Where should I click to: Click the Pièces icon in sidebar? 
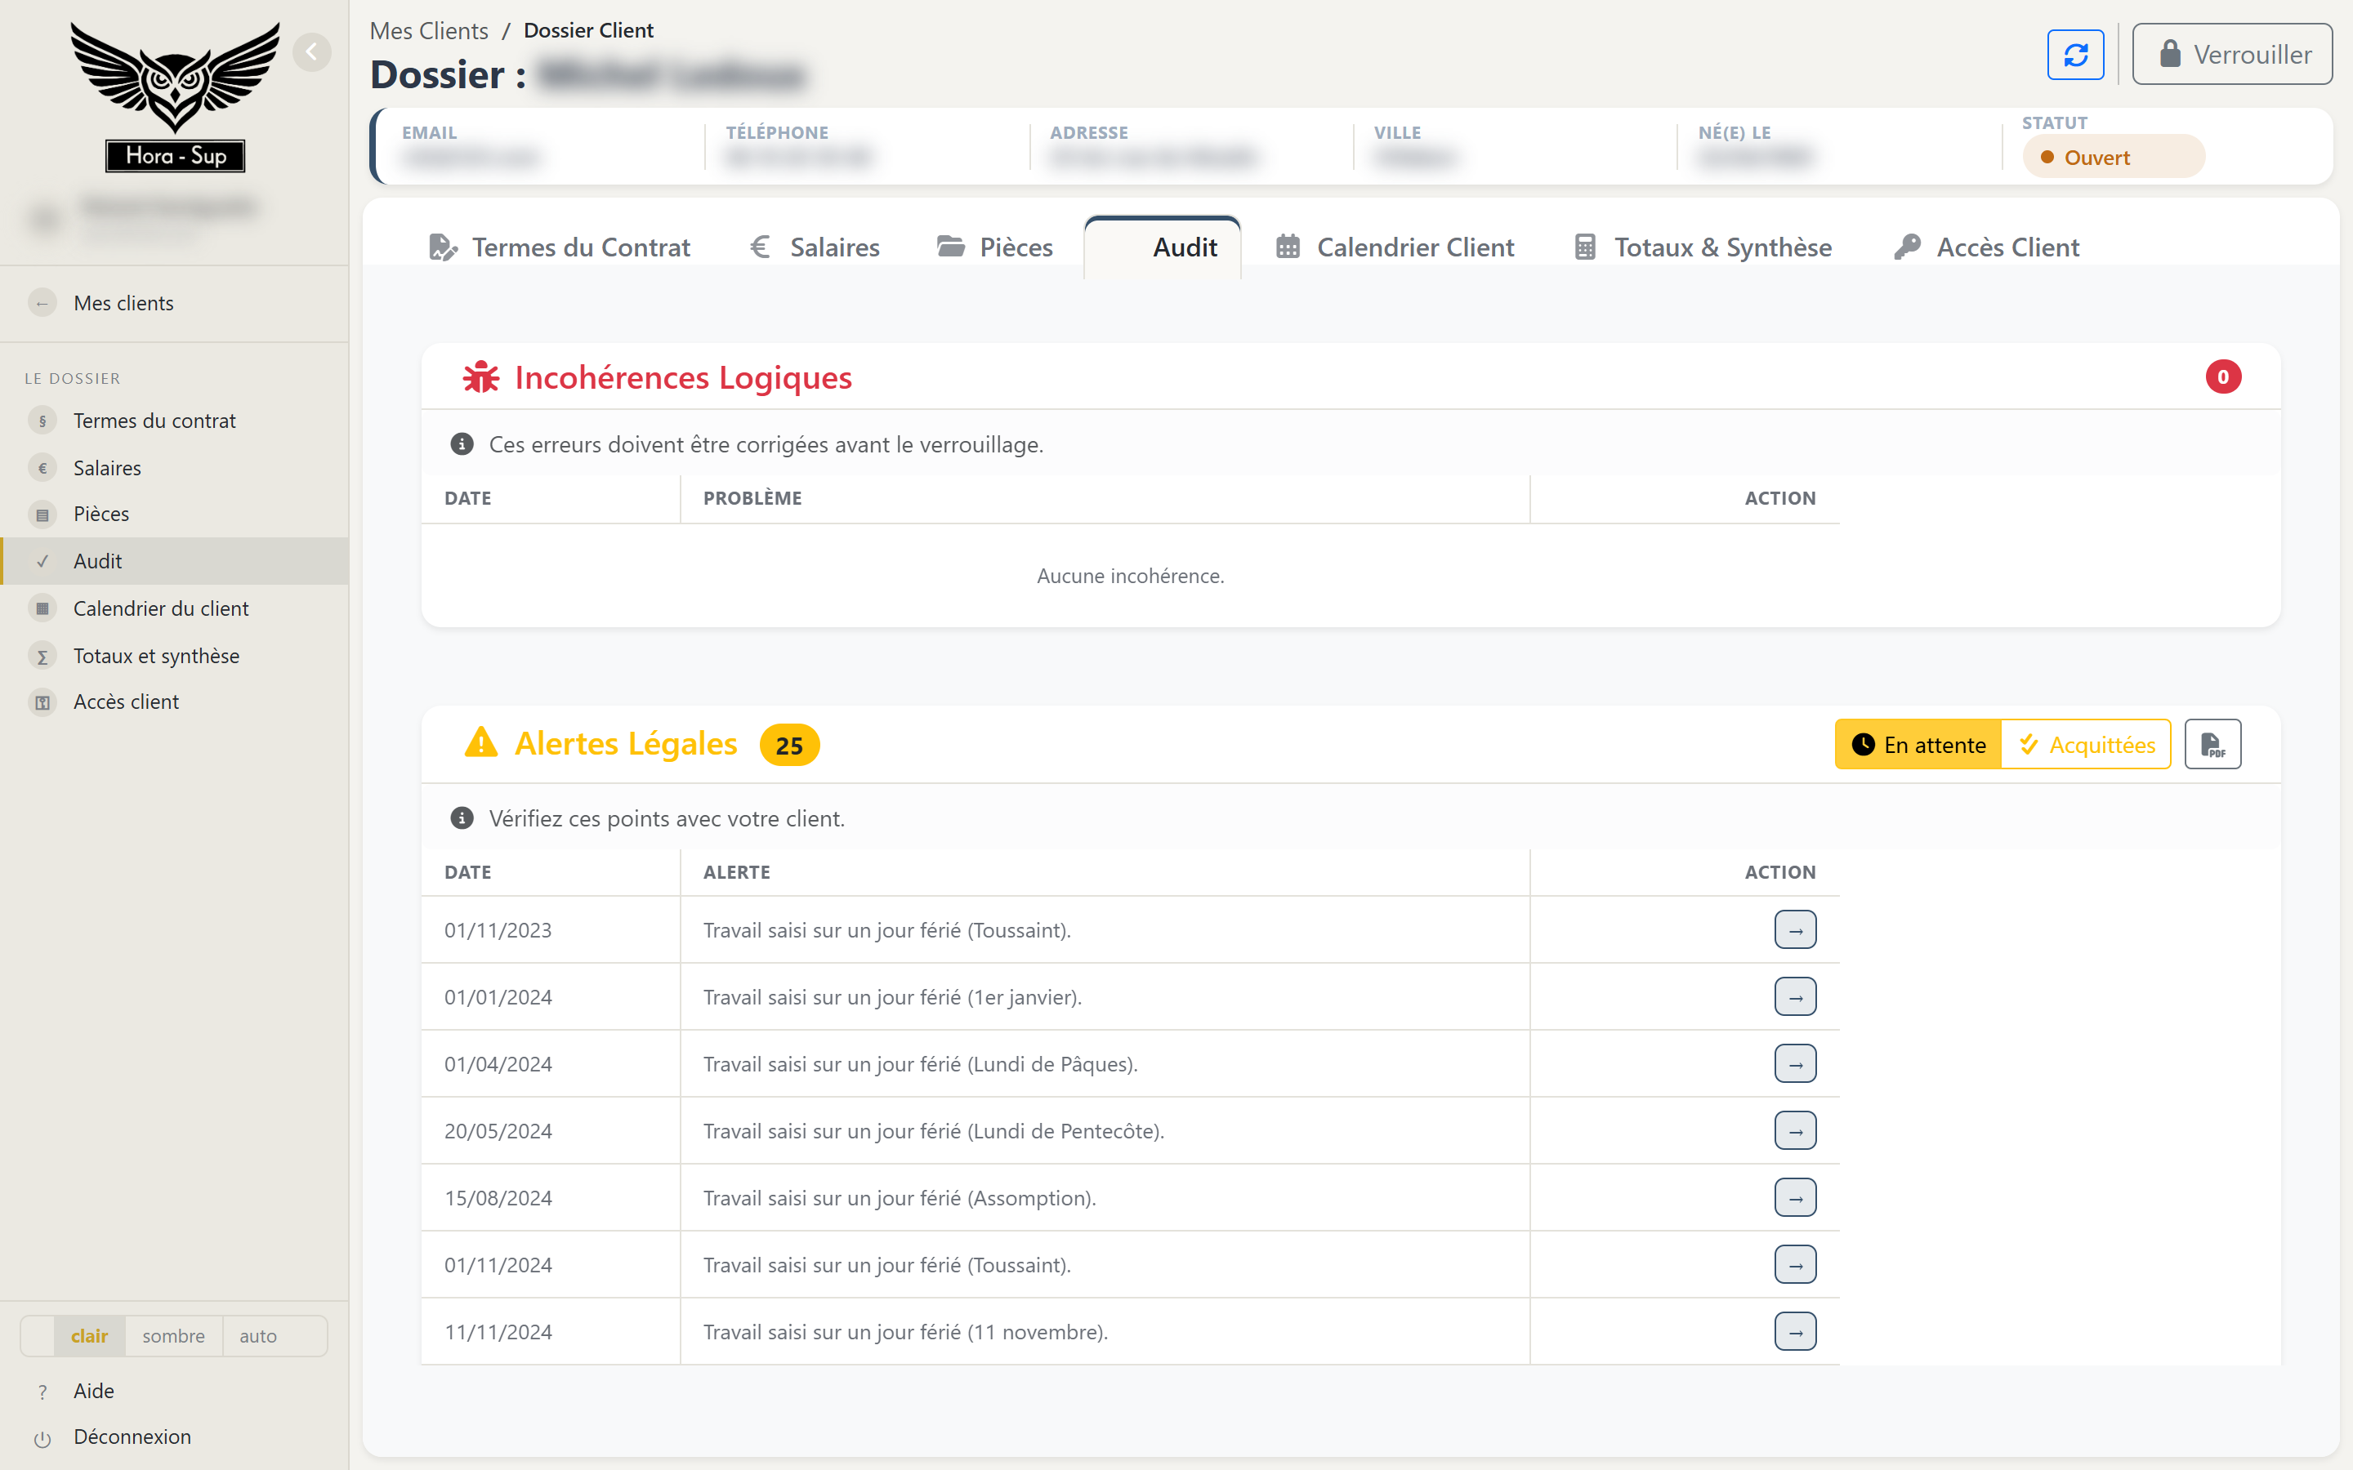42,514
